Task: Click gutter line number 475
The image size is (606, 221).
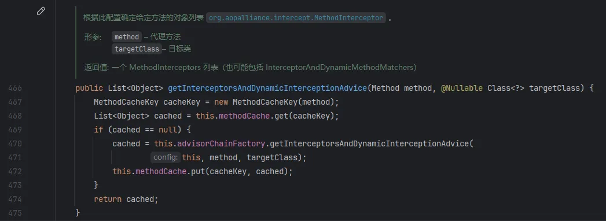Action: 14,213
